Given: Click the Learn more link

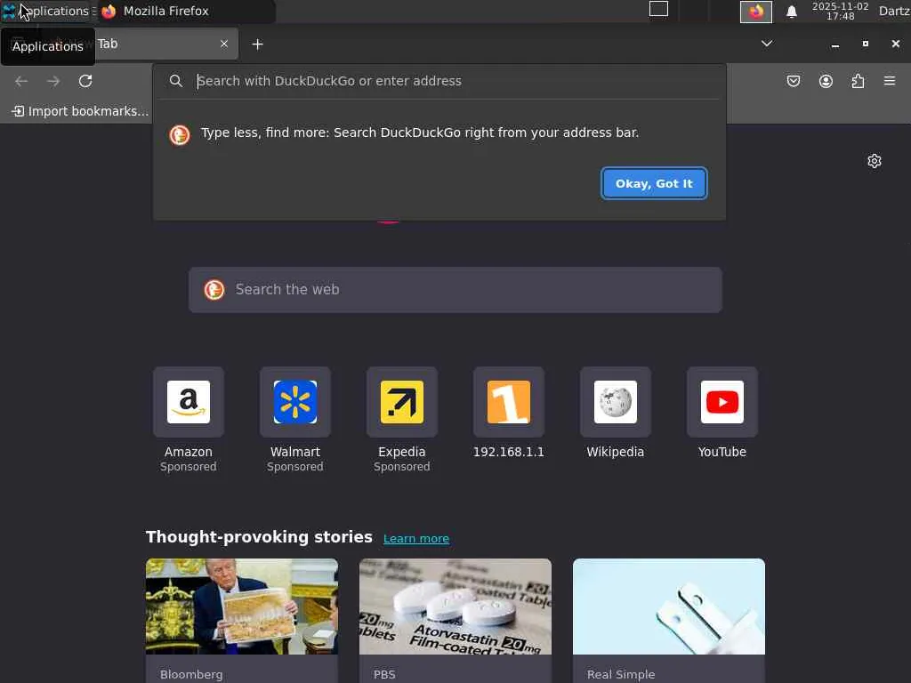Looking at the screenshot, I should [416, 538].
